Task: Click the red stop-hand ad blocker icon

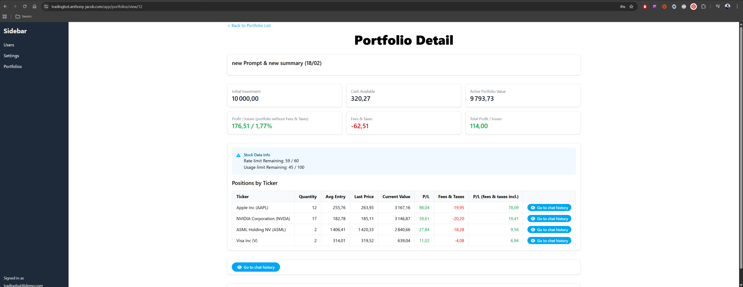Action: click(x=645, y=7)
